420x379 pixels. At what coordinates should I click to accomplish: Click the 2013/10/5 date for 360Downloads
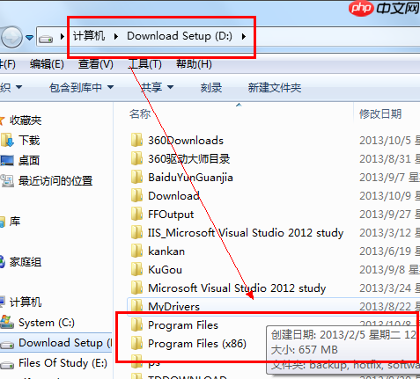(x=385, y=141)
